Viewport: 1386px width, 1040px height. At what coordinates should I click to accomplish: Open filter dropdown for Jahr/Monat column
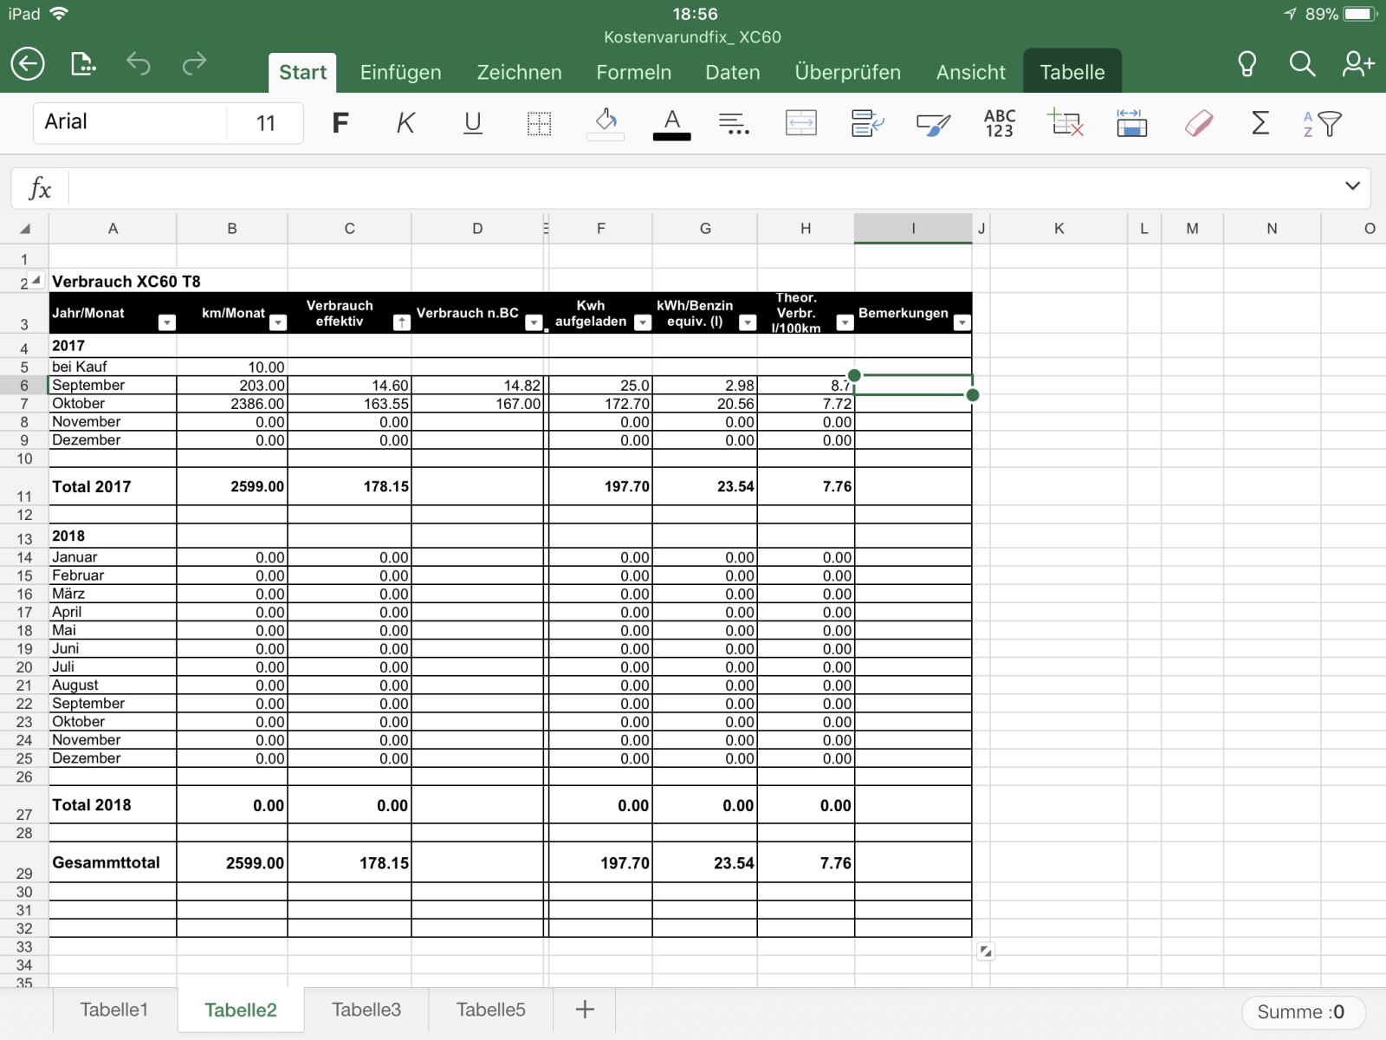coord(166,323)
